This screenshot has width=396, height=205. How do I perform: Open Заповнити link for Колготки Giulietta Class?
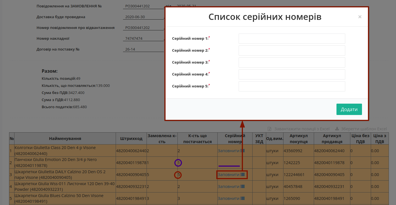pos(228,151)
